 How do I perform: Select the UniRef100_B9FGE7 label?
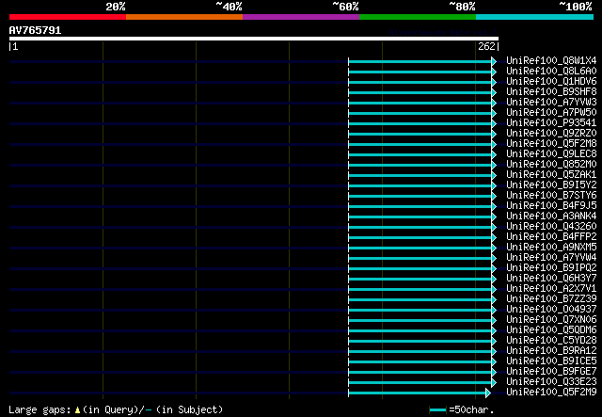pyautogui.click(x=551, y=372)
